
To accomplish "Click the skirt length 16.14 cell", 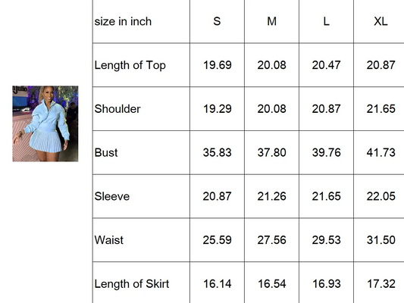I will tap(217, 283).
